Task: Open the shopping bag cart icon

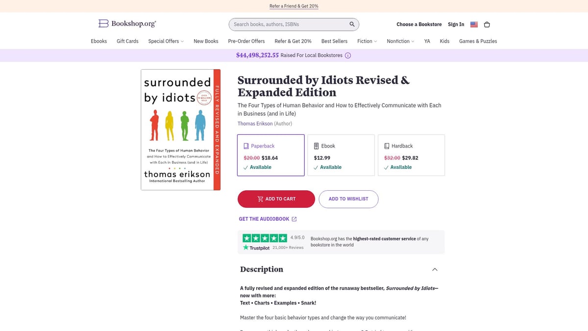Action: tap(487, 24)
